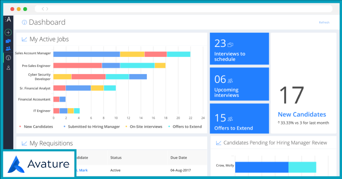Open the folders icon in sidebar

(8, 41)
